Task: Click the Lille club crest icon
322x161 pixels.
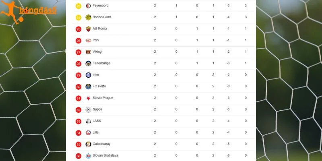Action: (88, 133)
